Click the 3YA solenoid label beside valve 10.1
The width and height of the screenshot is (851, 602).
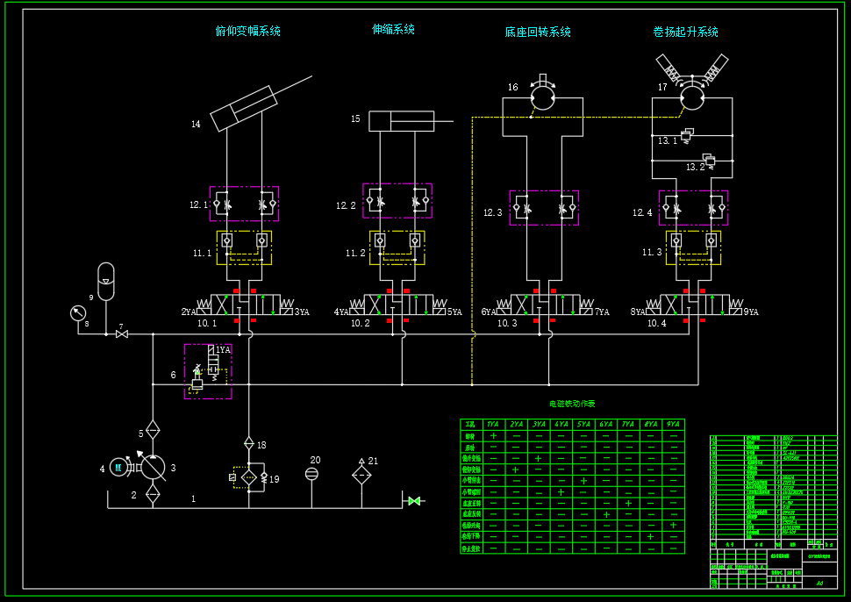pyautogui.click(x=302, y=312)
